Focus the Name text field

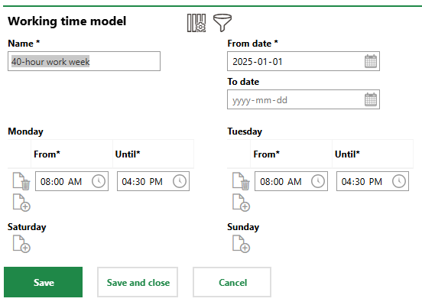84,61
